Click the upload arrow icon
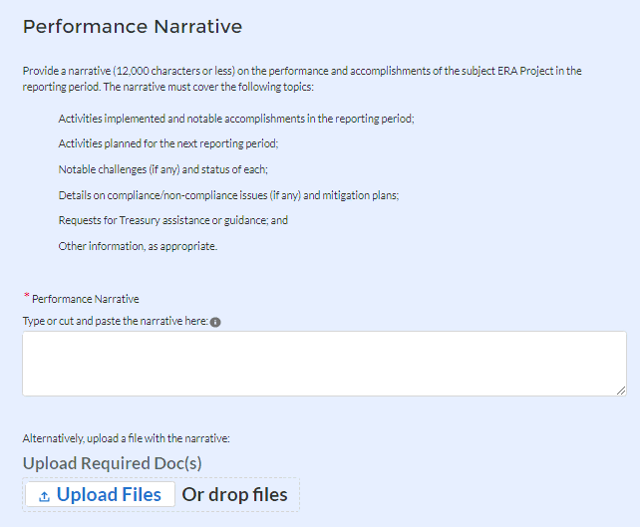 coord(44,496)
